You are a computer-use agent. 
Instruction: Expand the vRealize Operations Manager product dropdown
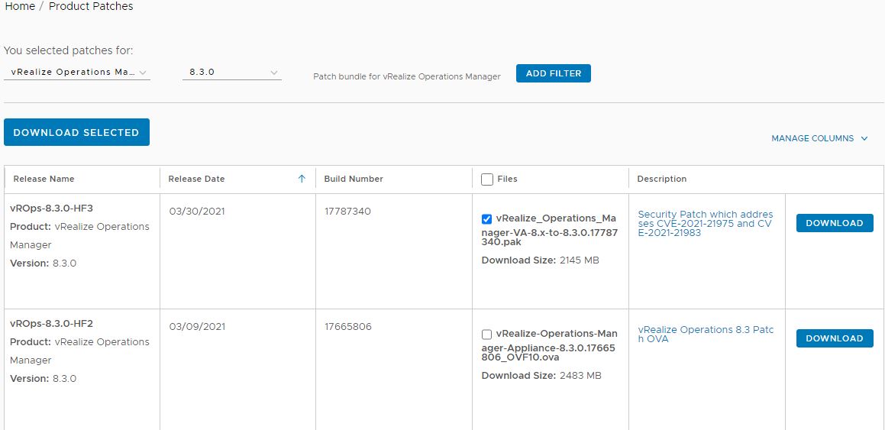point(77,73)
